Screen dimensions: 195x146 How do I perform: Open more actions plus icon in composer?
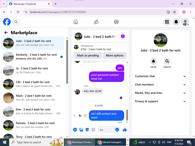pos(75,130)
